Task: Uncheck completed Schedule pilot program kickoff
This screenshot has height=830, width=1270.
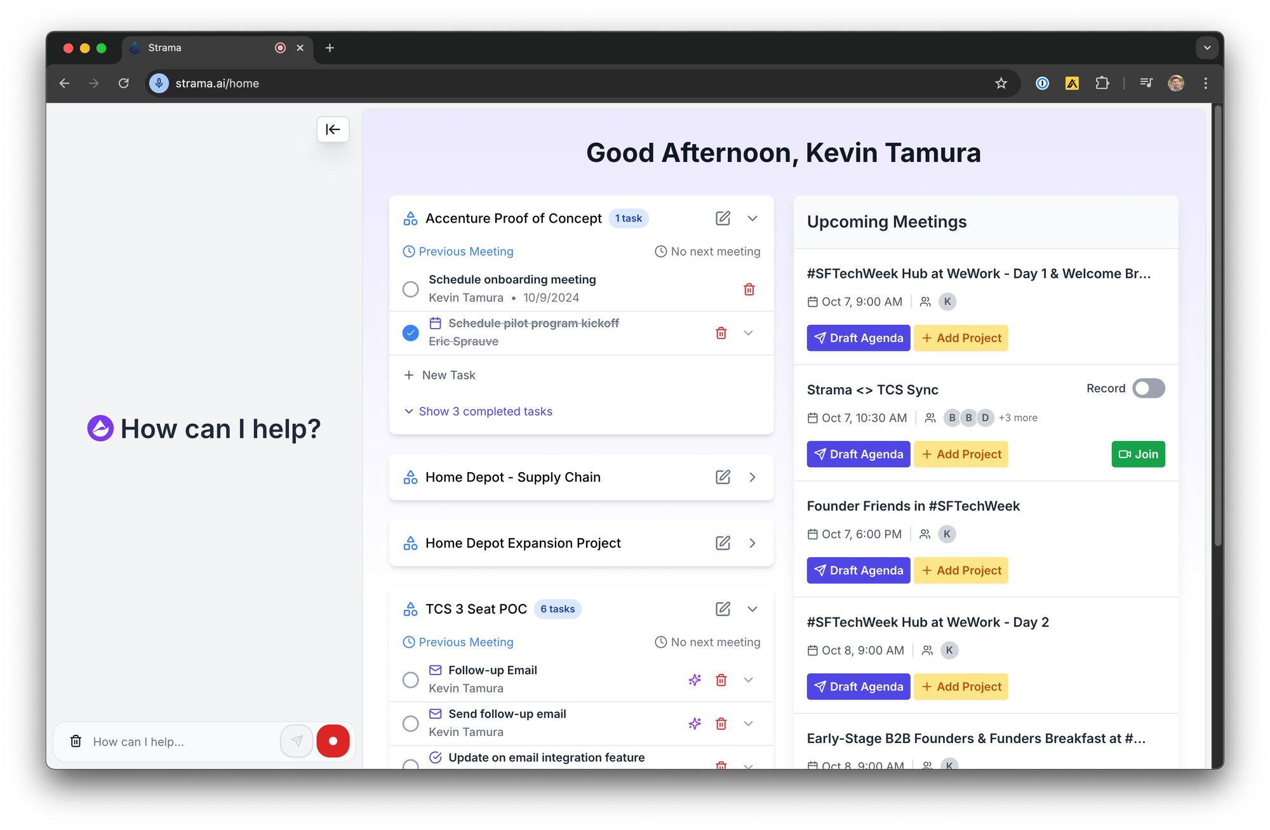Action: [x=411, y=333]
